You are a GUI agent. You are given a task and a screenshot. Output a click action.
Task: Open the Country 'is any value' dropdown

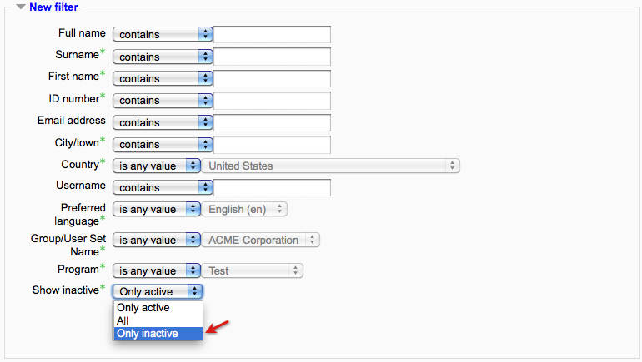pos(157,166)
